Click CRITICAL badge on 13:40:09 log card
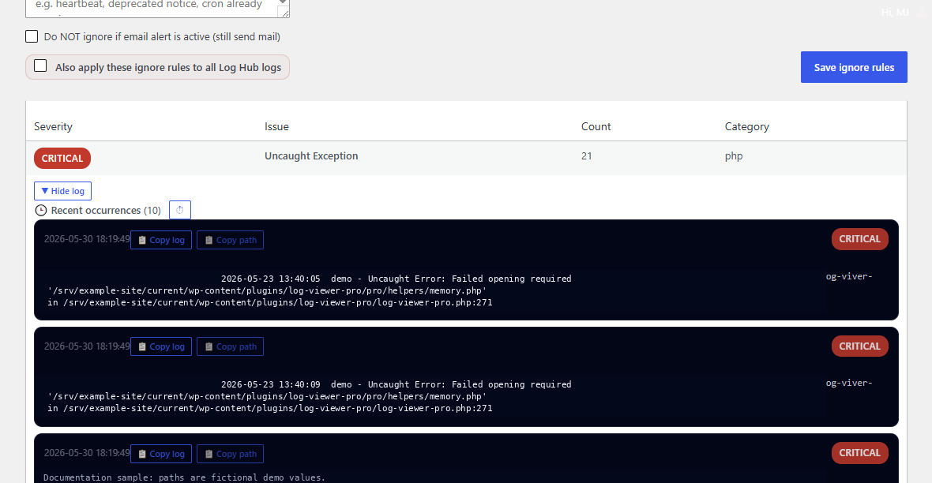The height and width of the screenshot is (483, 932). (x=859, y=346)
